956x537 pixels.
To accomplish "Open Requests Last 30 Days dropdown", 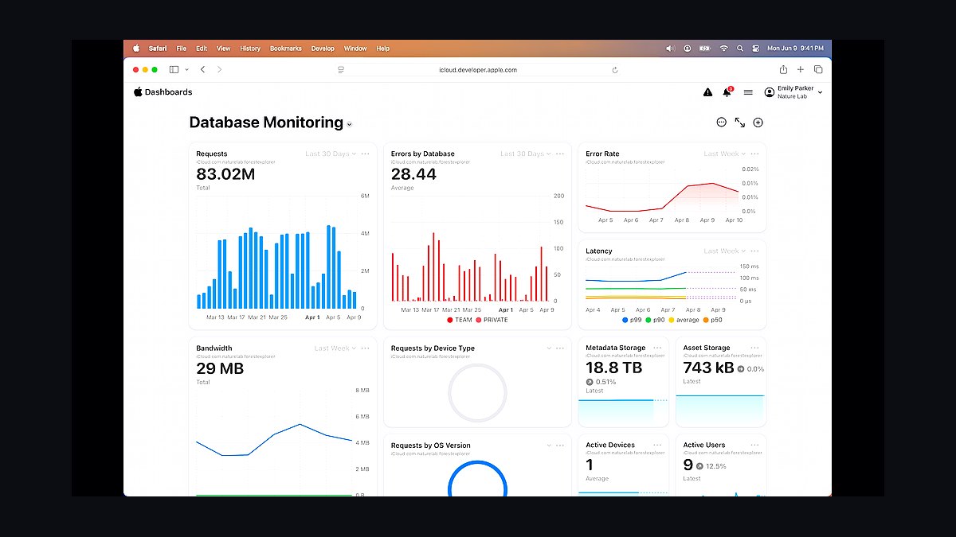I will point(331,154).
